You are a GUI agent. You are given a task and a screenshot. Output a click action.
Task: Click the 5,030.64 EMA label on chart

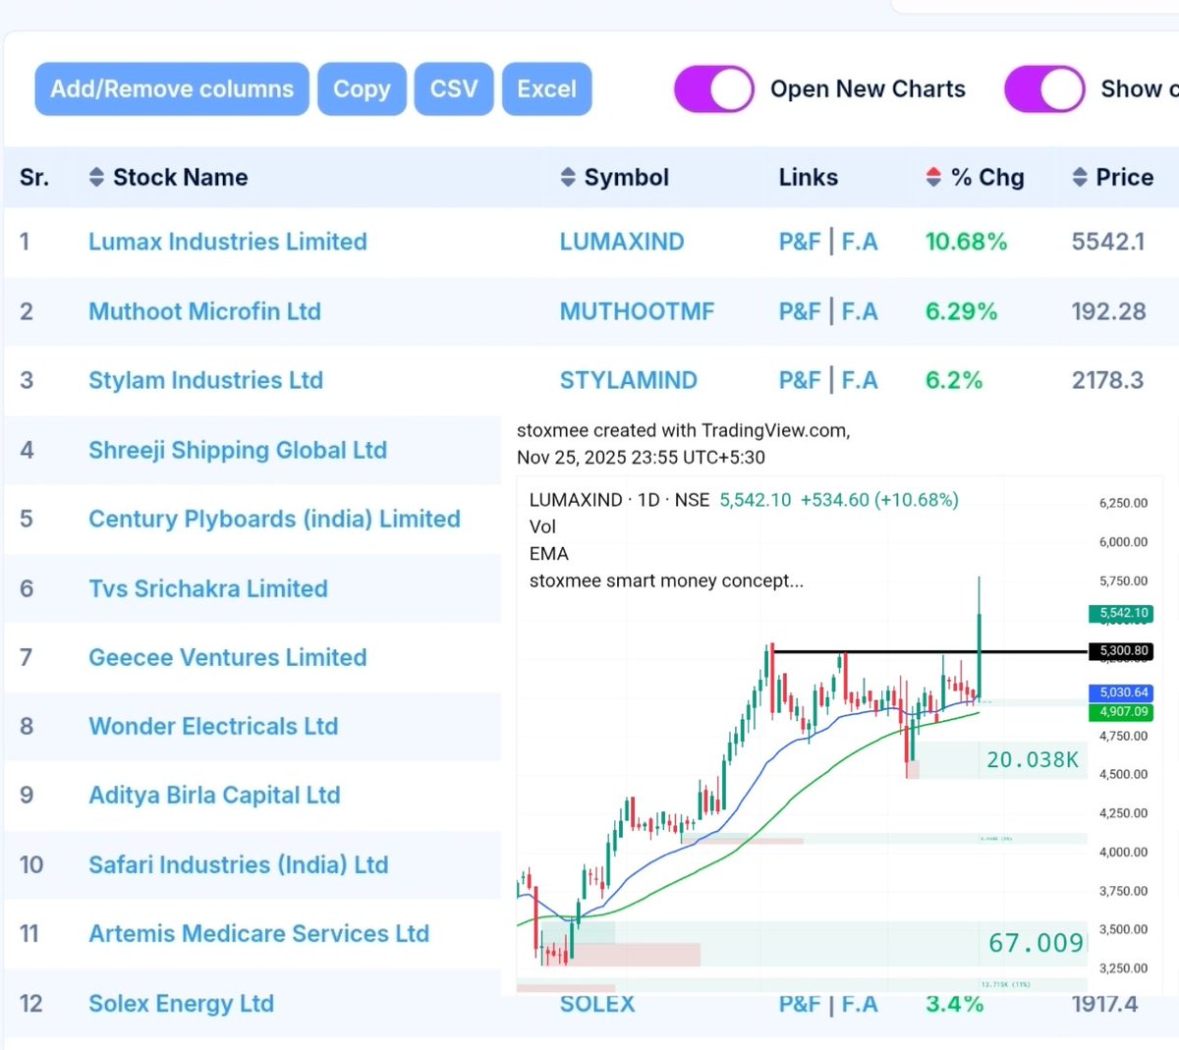point(1120,692)
